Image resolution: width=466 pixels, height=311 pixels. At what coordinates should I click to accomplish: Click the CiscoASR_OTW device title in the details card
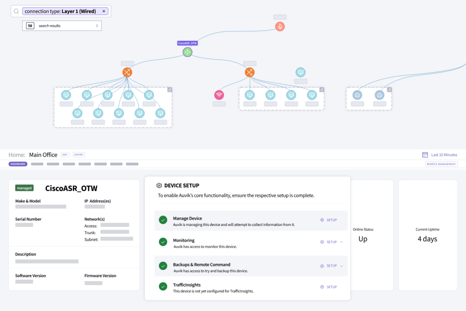(x=71, y=188)
